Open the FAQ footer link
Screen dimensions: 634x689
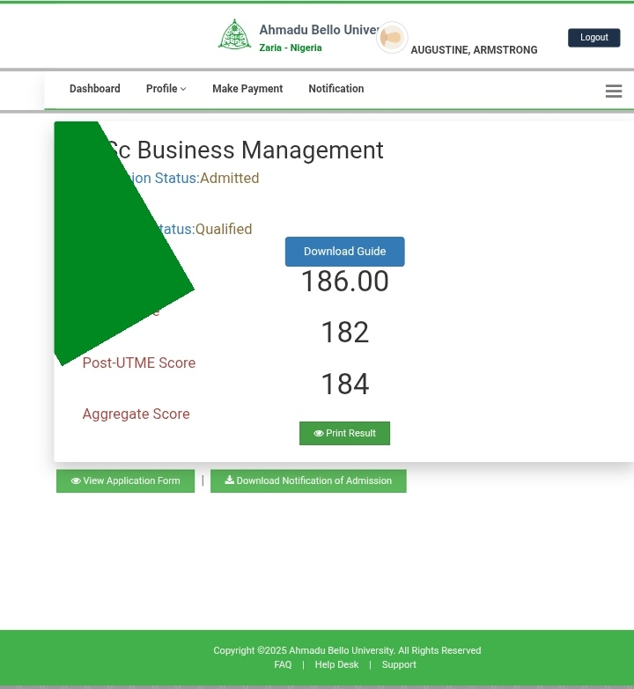(283, 665)
